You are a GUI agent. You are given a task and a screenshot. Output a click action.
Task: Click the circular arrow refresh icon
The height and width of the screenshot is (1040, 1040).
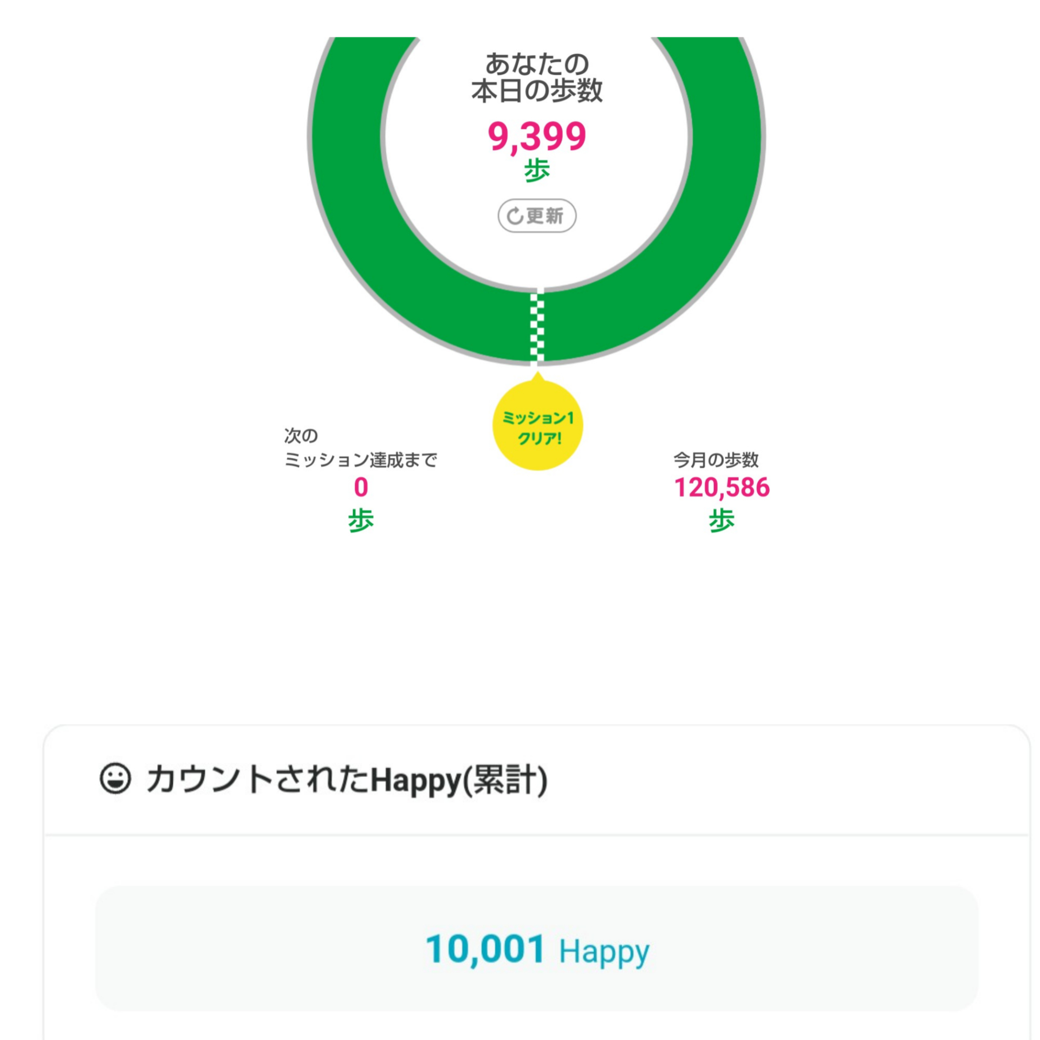pos(514,216)
